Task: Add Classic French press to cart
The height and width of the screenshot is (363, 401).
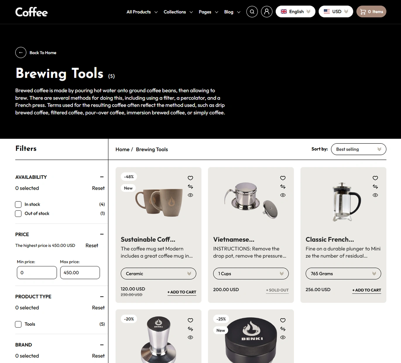Action: (x=366, y=290)
